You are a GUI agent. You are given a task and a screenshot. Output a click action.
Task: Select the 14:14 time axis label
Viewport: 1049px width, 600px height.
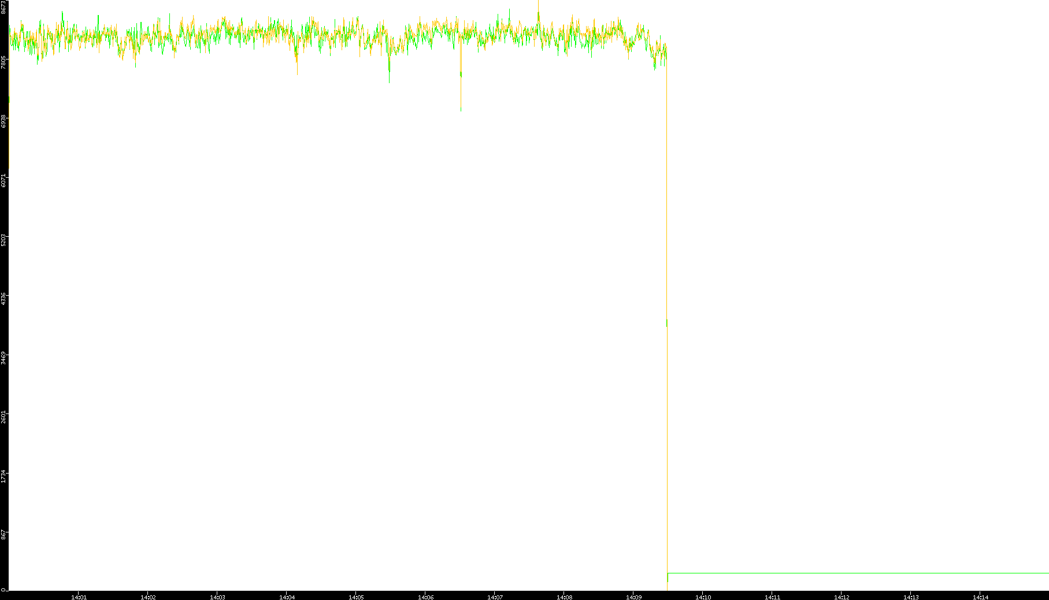(x=980, y=597)
